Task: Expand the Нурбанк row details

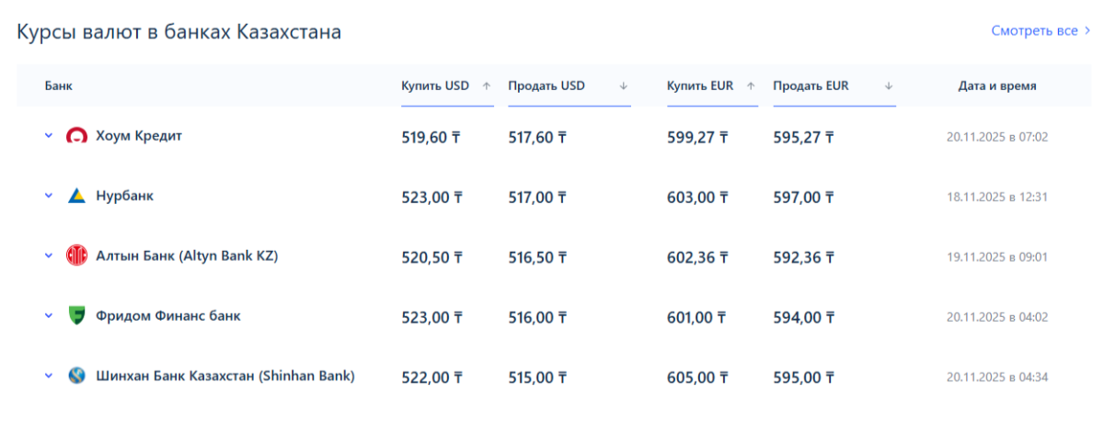Action: coord(49,196)
